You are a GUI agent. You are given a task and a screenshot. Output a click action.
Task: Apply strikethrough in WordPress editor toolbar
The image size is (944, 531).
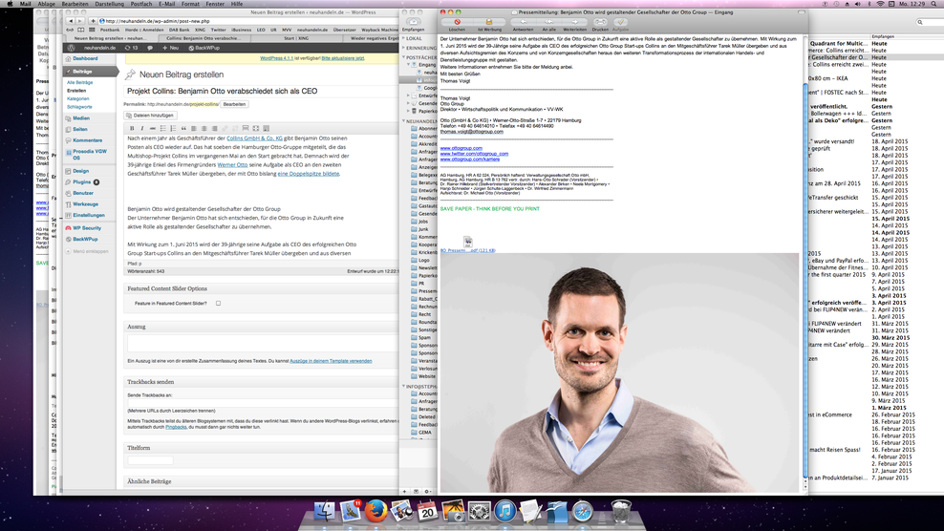(152, 128)
